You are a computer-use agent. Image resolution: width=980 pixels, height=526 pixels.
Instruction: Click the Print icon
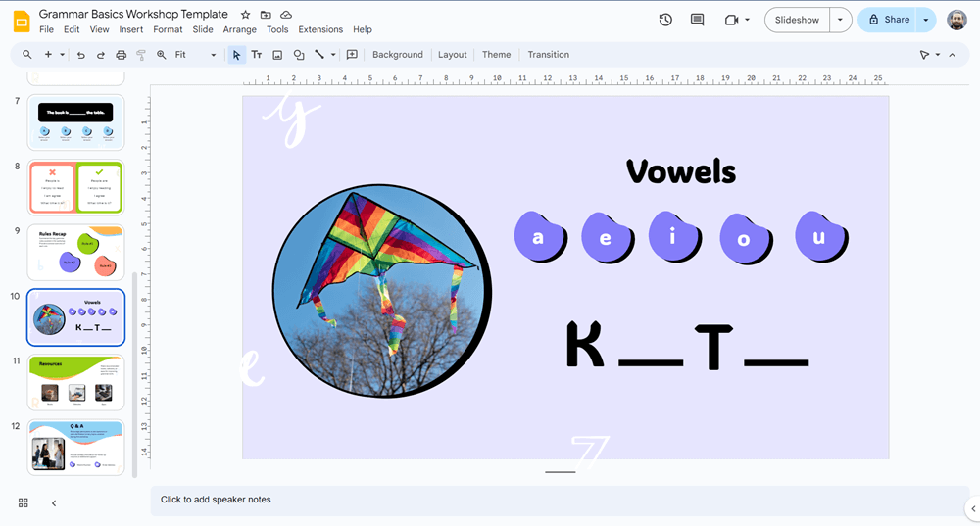pyautogui.click(x=121, y=55)
